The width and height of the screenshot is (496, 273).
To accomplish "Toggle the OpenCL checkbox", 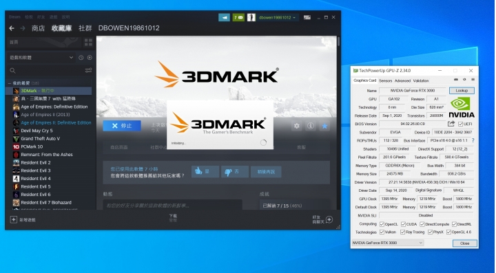I will tap(382, 224).
